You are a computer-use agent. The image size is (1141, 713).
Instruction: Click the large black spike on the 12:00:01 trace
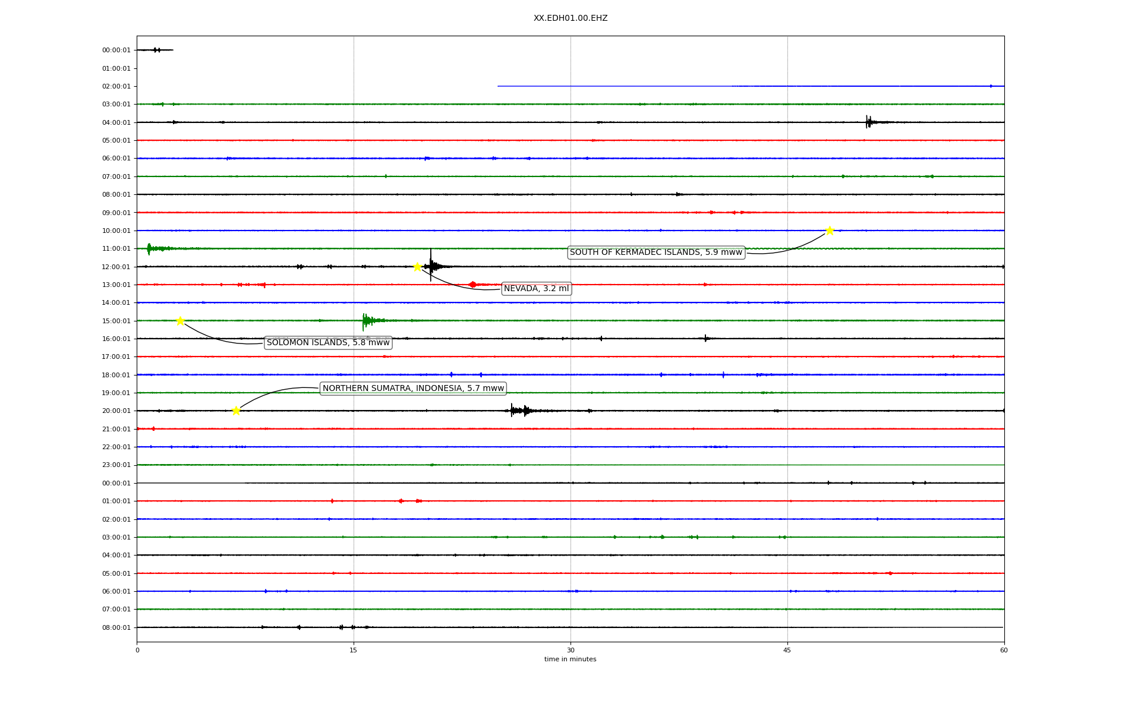coord(431,265)
